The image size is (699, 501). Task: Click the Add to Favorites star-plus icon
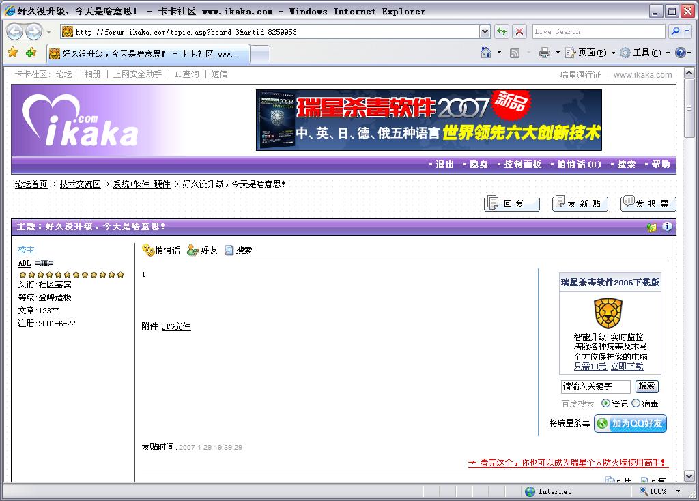31,53
